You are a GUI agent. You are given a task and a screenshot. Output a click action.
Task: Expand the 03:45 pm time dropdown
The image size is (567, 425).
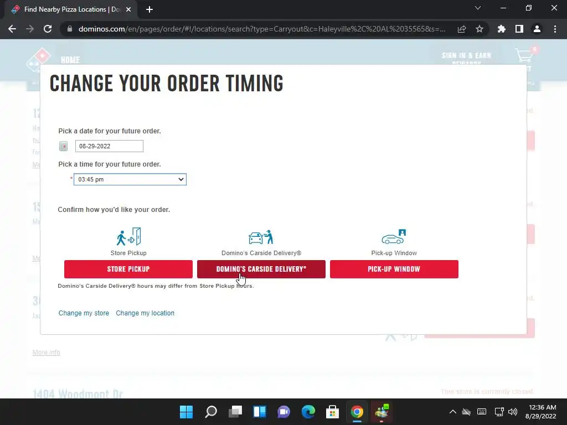(x=130, y=179)
